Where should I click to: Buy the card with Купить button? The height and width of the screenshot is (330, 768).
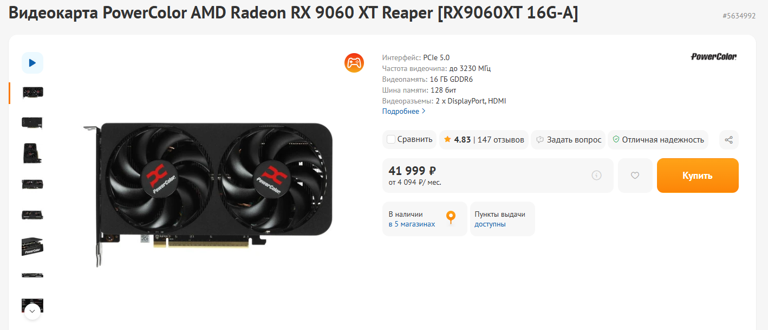[x=698, y=176]
